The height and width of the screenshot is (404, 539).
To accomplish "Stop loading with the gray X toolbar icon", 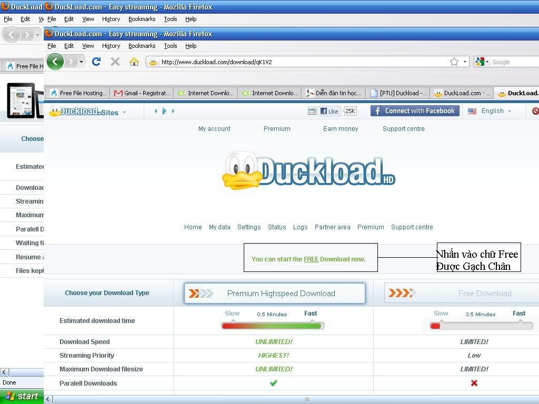I will tap(115, 62).
